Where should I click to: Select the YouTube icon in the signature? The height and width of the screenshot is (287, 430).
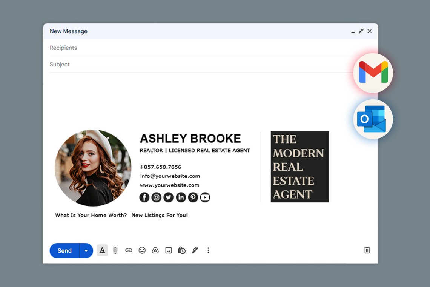click(x=205, y=197)
